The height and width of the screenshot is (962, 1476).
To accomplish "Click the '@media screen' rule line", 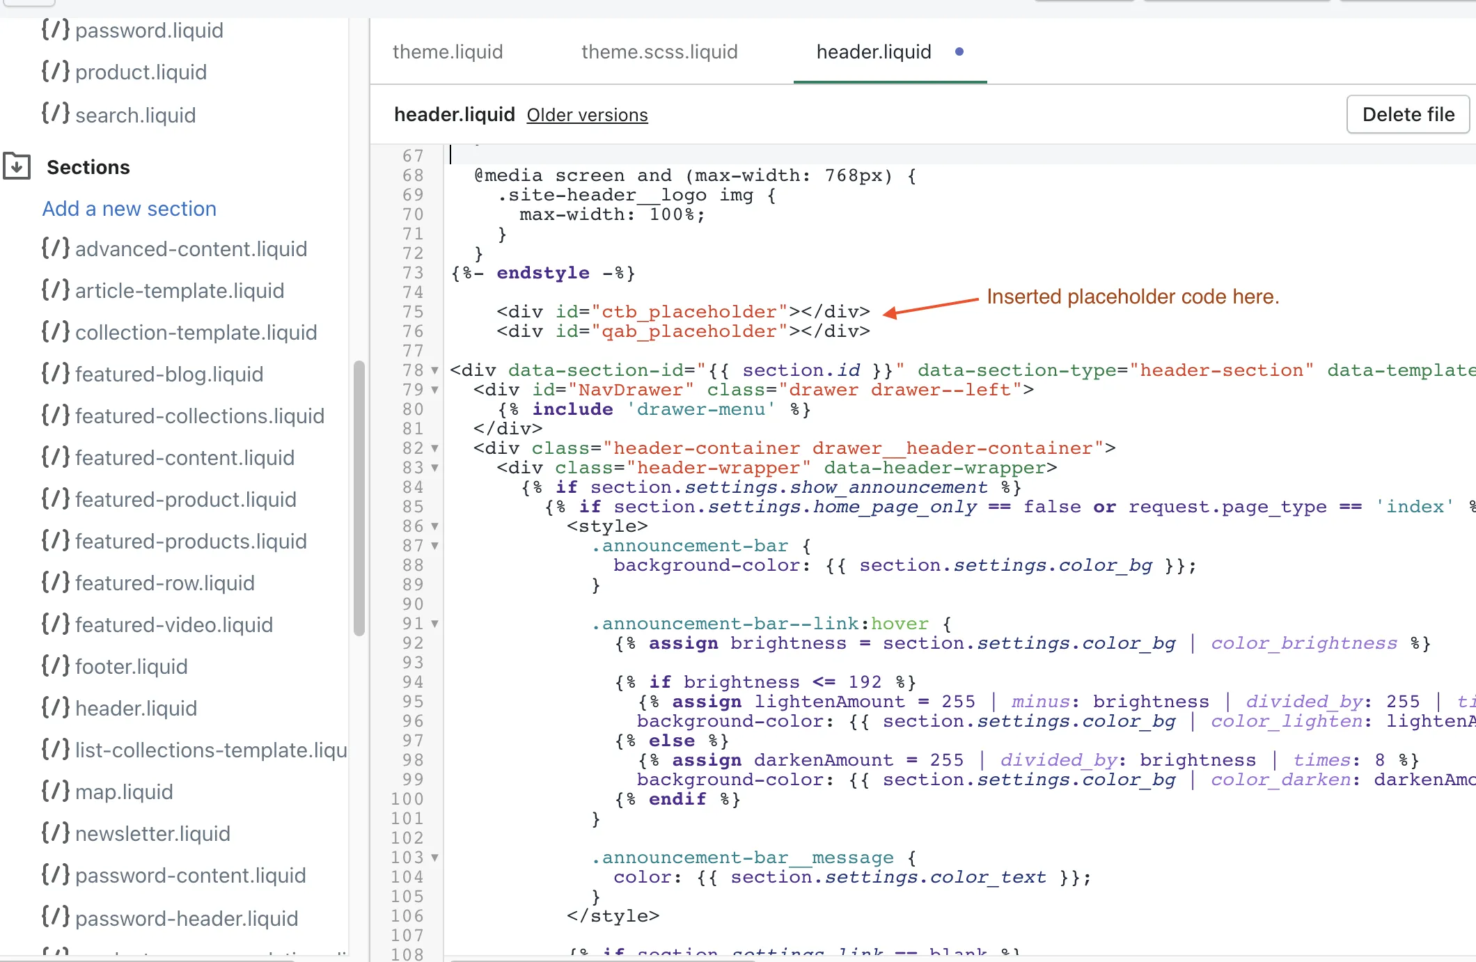I will pyautogui.click(x=695, y=175).
